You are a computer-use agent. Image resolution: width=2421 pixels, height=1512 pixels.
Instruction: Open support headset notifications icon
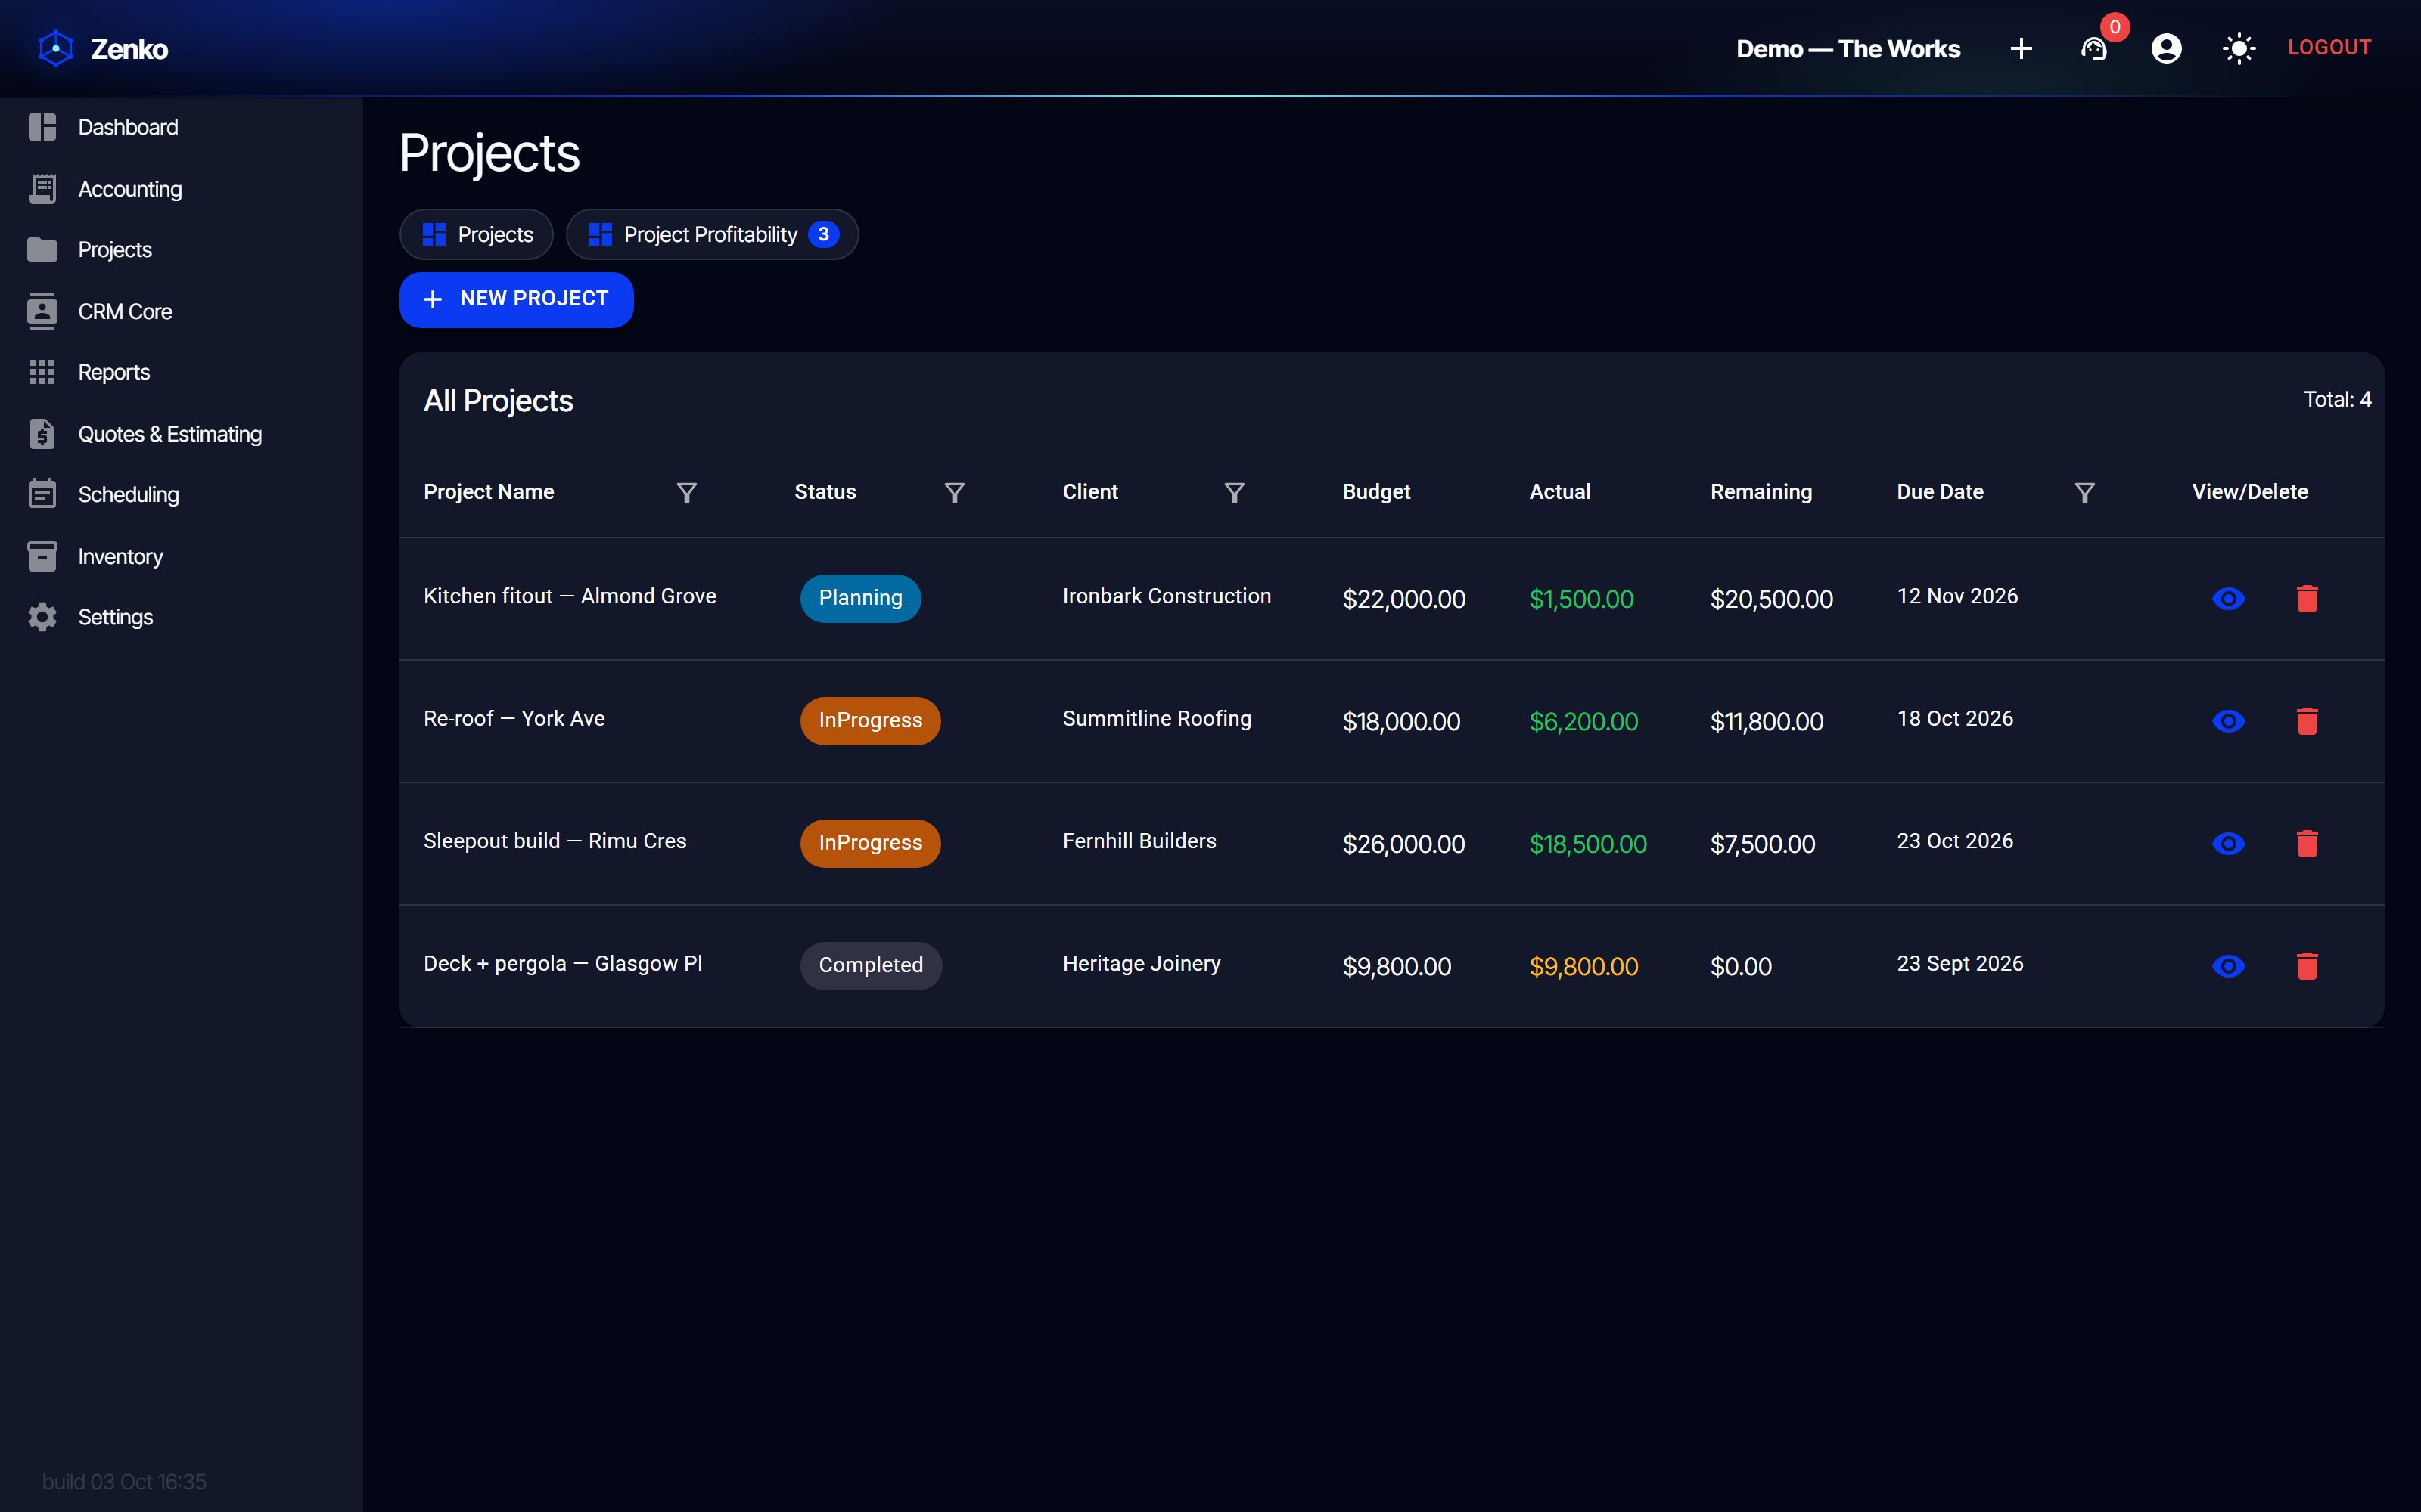tap(2094, 48)
